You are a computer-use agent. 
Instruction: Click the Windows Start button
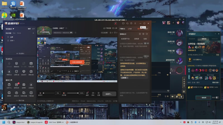pyautogui.click(x=4, y=122)
